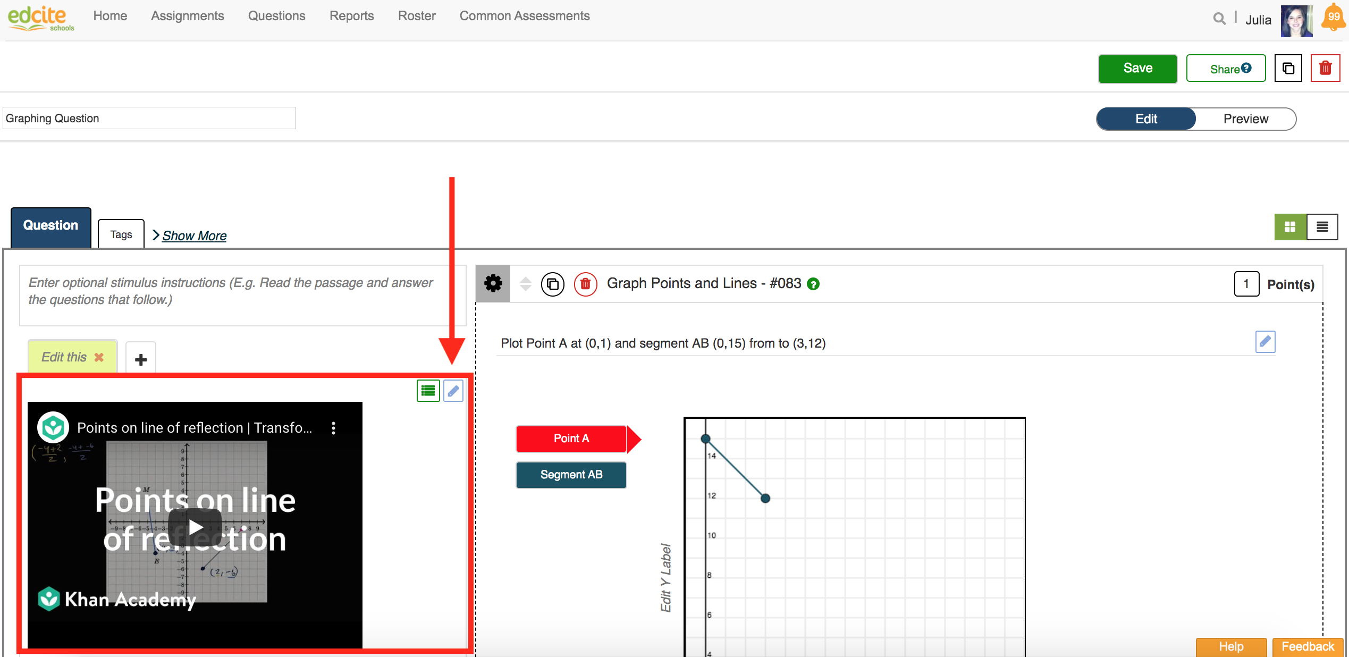Viewport: 1349px width, 657px height.
Task: Duplicate the Graph Points and Lines question
Action: pyautogui.click(x=552, y=284)
